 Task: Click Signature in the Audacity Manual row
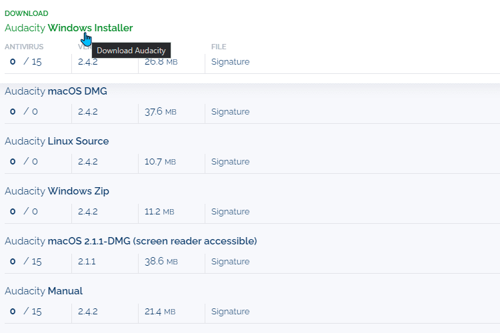[230, 312]
